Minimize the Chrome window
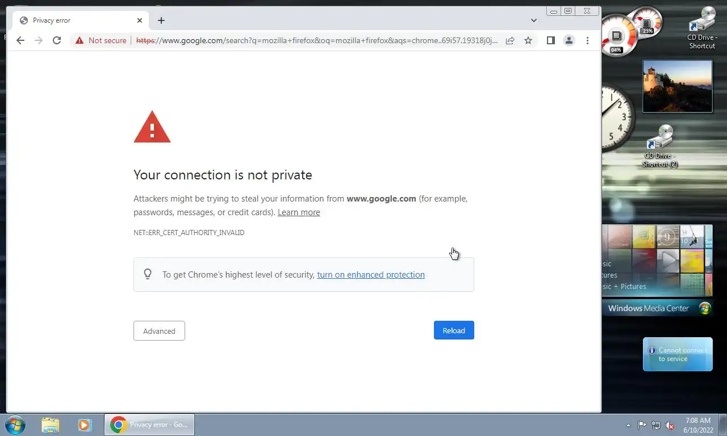 (x=553, y=11)
